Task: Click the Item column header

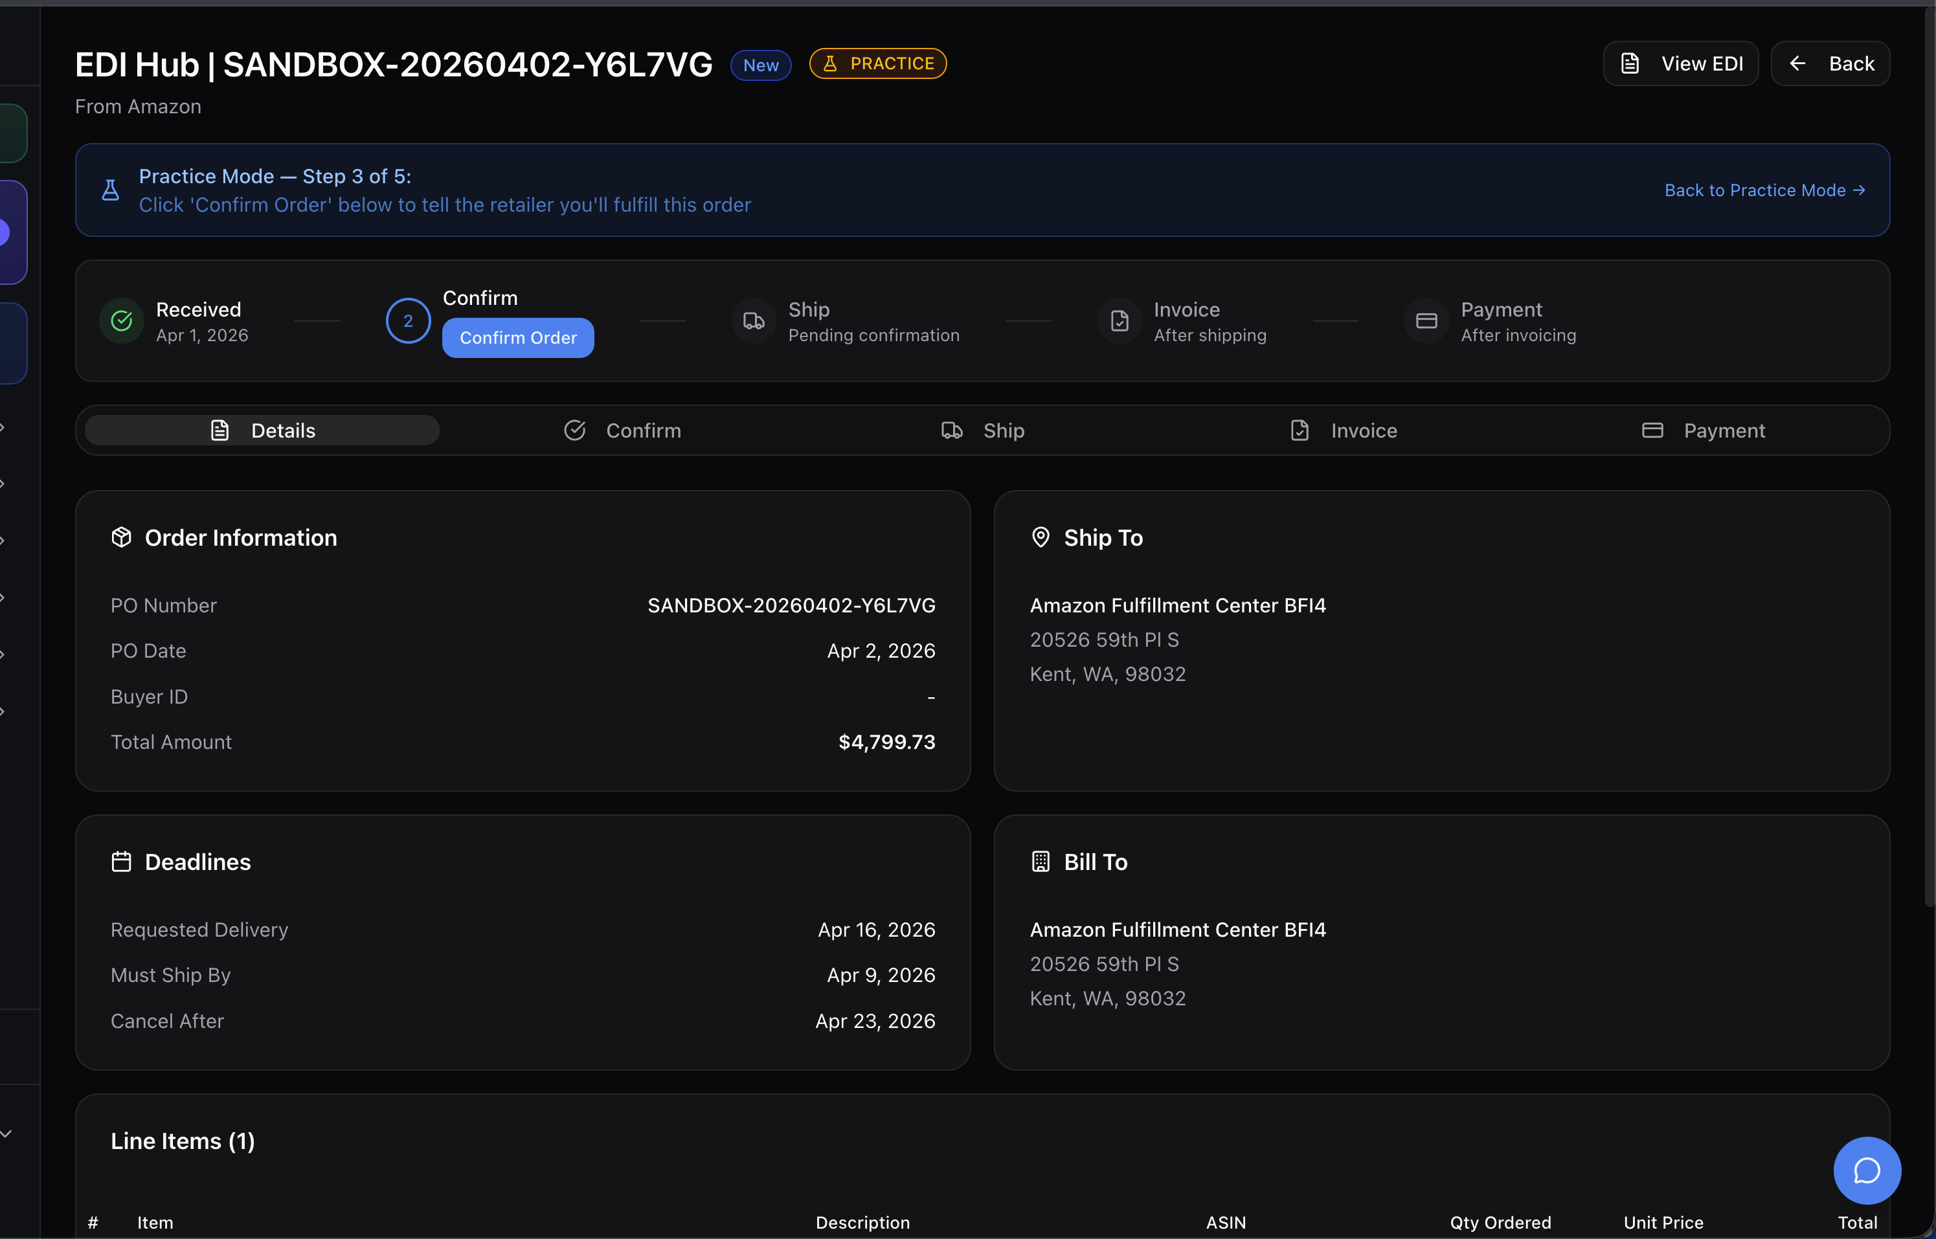Action: point(155,1223)
